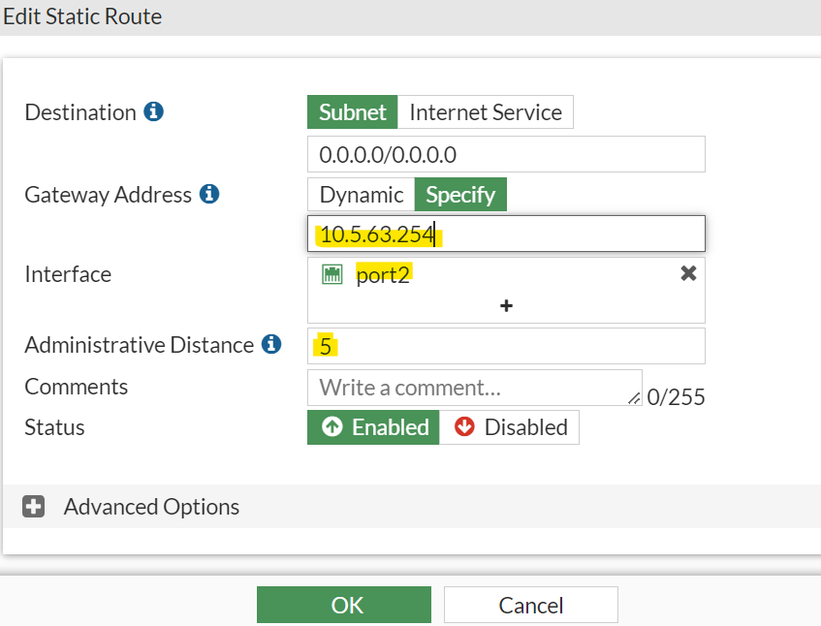The width and height of the screenshot is (821, 626).
Task: Click the Destination info icon
Action: 153,111
